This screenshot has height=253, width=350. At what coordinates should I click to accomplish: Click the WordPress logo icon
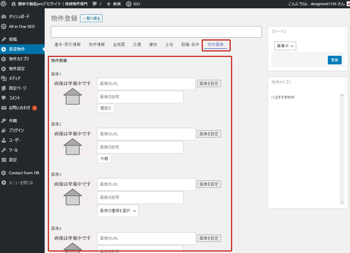4,4
